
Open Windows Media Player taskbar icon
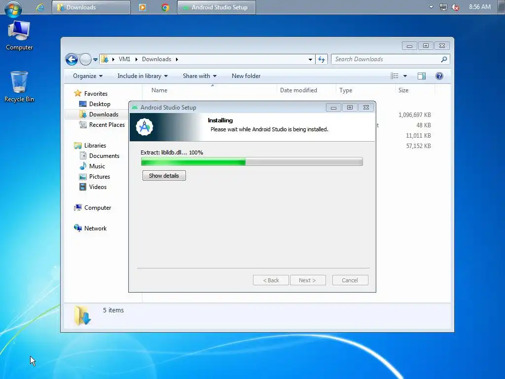143,7
